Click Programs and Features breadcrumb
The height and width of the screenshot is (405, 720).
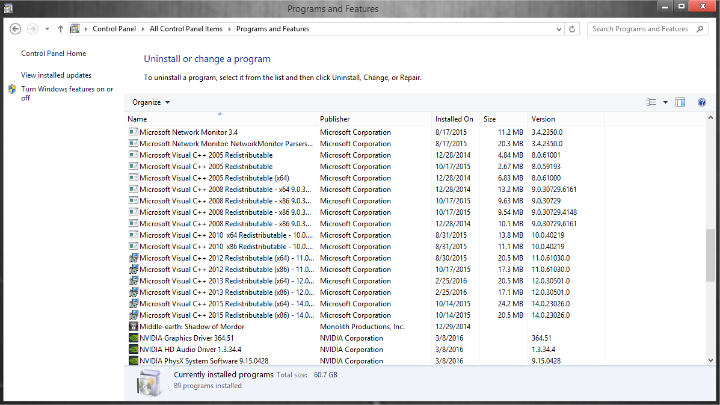(272, 29)
